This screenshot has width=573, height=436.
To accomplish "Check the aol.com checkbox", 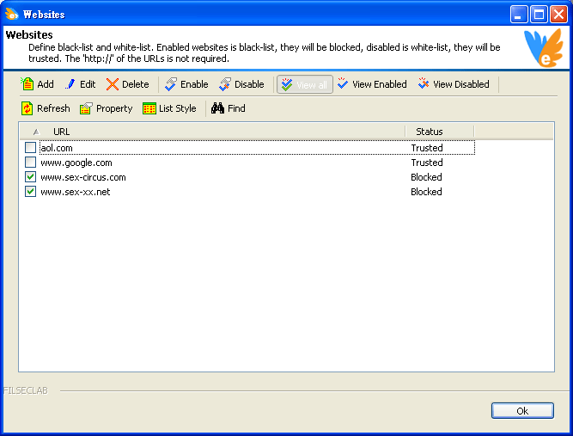I will tap(31, 148).
